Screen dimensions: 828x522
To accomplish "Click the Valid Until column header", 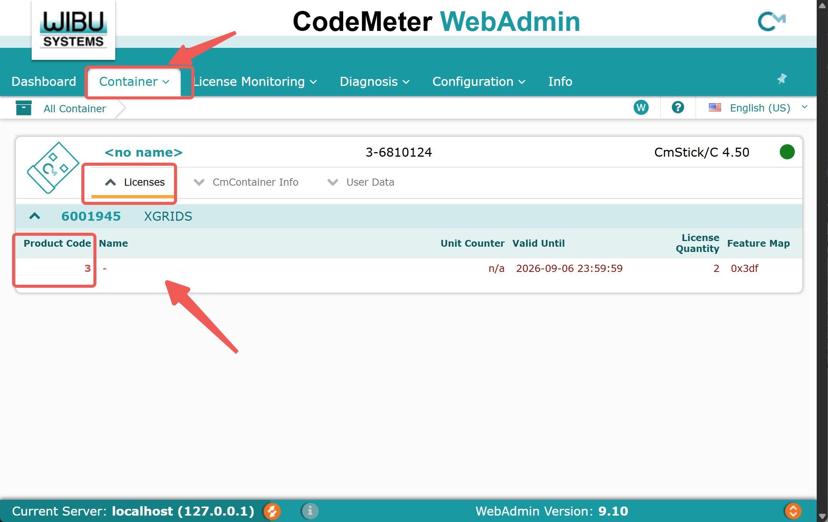I will click(538, 243).
